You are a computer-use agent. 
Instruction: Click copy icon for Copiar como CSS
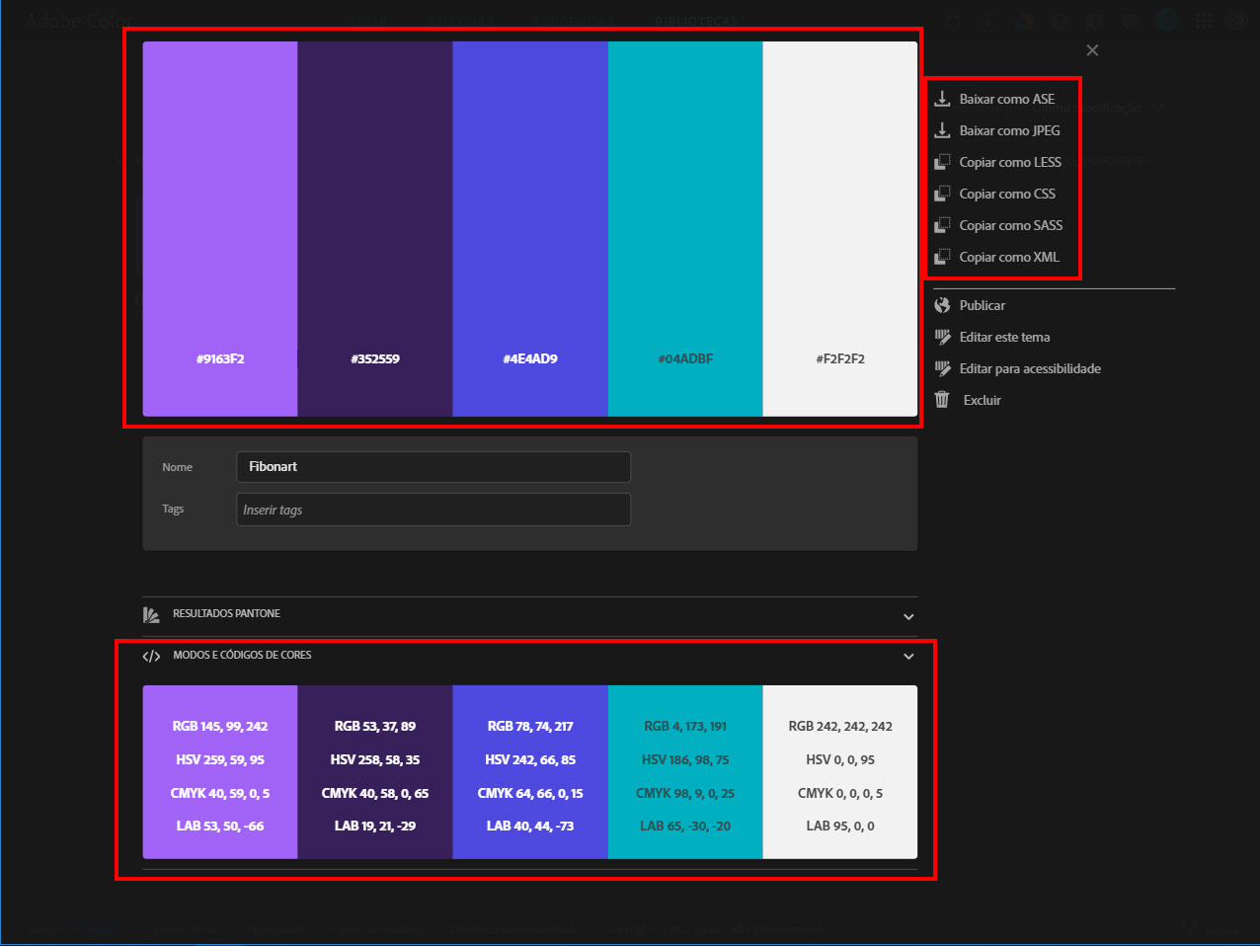[x=942, y=194]
